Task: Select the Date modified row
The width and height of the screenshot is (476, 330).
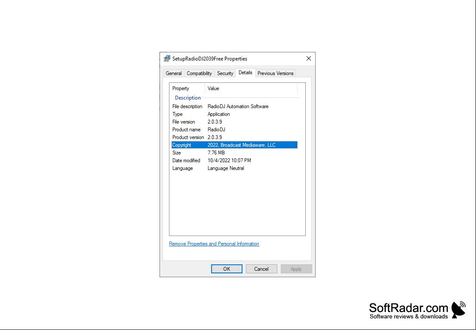Action: point(234,160)
